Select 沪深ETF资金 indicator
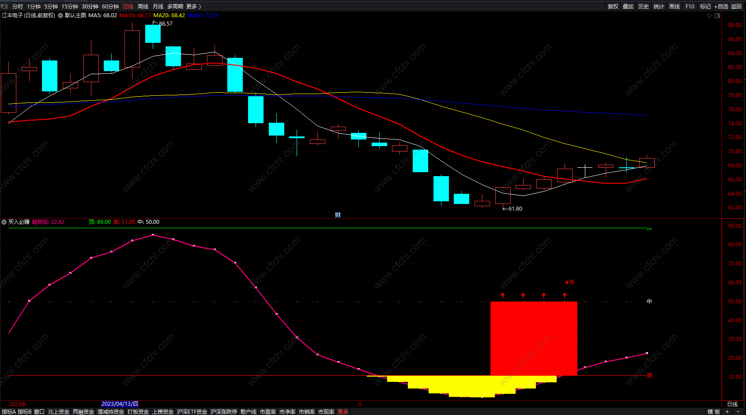The width and height of the screenshot is (746, 415). tap(192, 411)
